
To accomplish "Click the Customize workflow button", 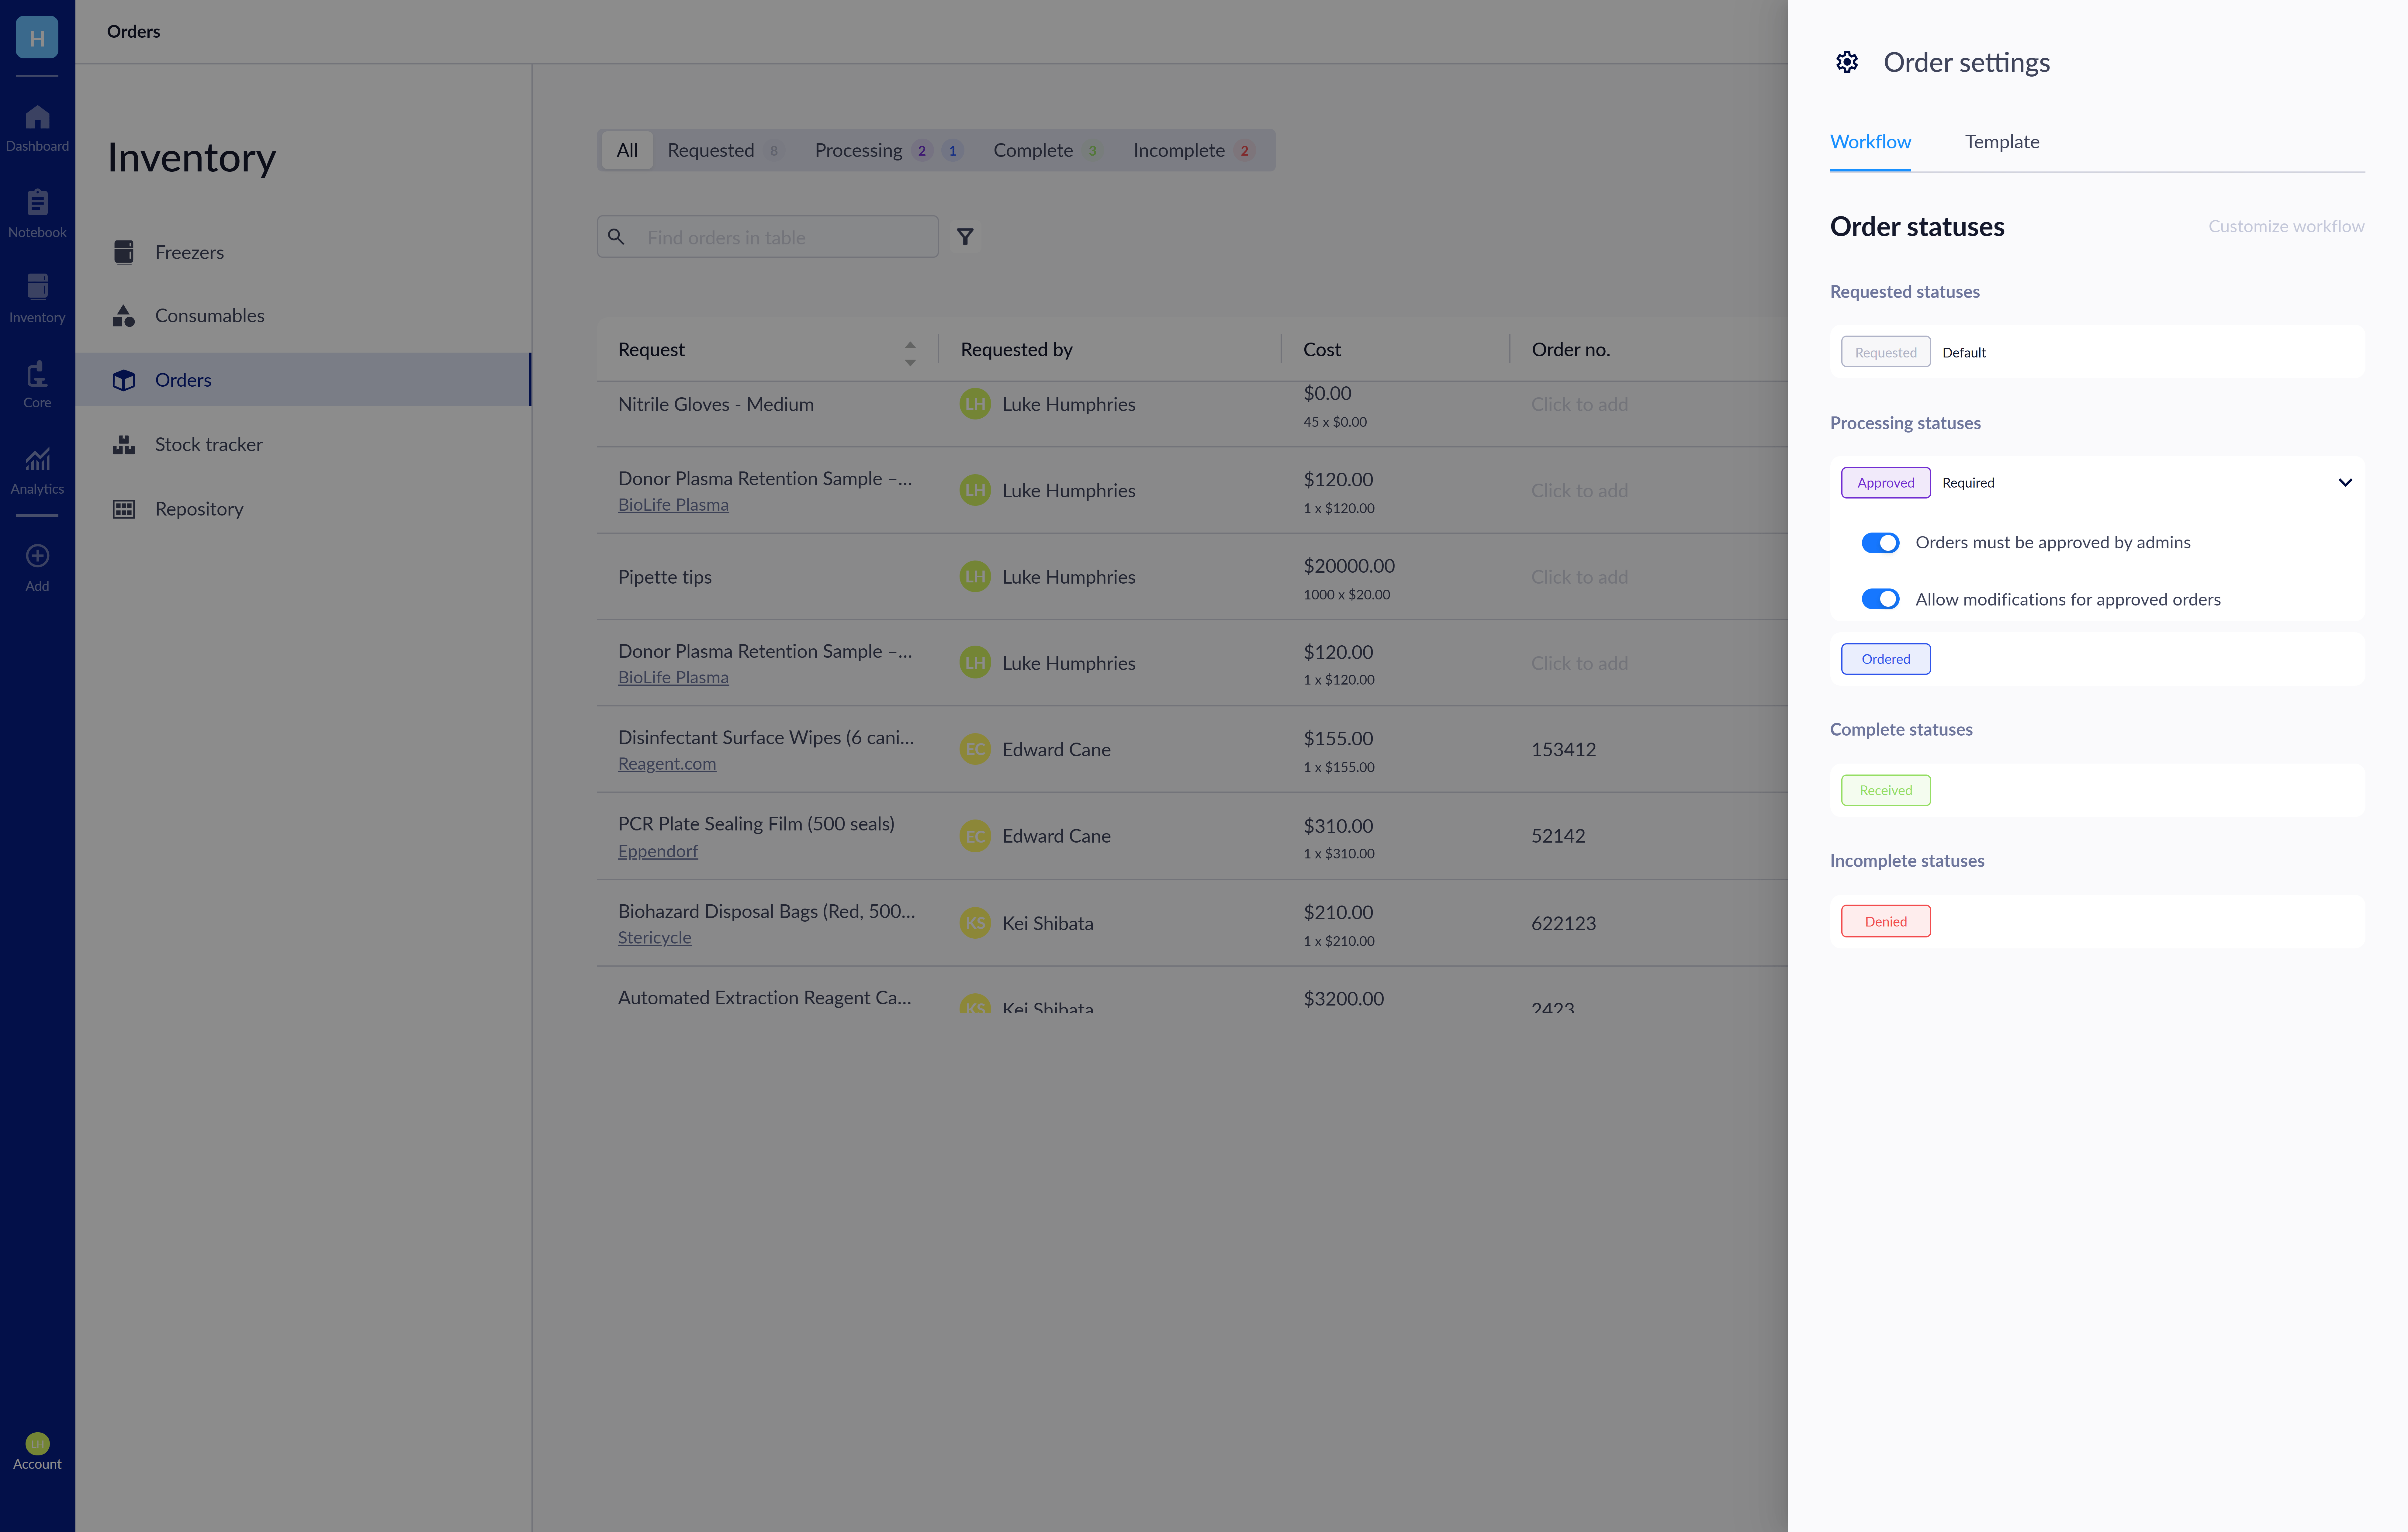I will pos(2286,226).
